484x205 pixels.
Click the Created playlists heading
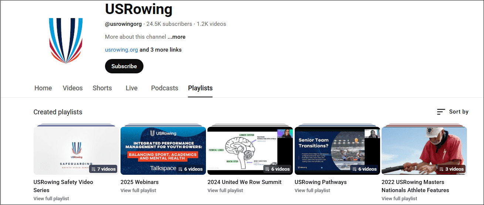click(x=58, y=112)
